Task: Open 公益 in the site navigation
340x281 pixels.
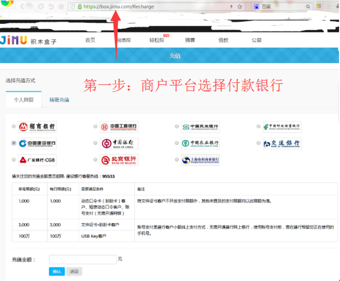Action: pyautogui.click(x=257, y=40)
